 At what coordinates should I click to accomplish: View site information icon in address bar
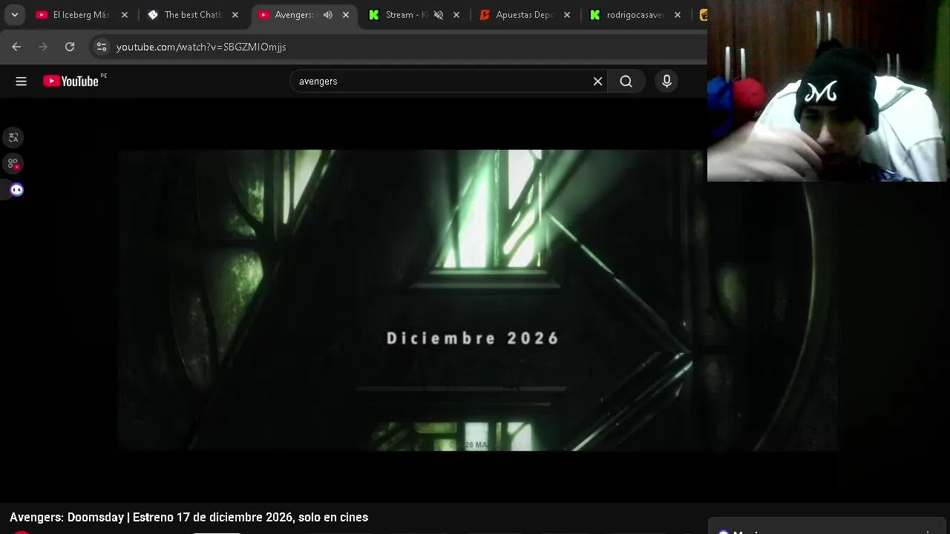(x=102, y=47)
